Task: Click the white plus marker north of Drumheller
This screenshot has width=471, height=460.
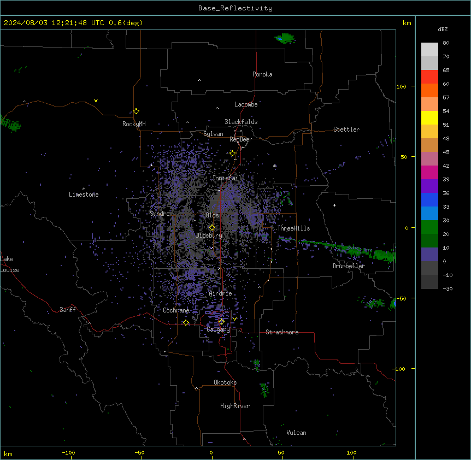Action: (334, 205)
